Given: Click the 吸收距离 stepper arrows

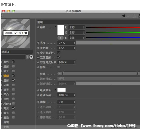Looking at the screenshot, I should coord(74,95).
